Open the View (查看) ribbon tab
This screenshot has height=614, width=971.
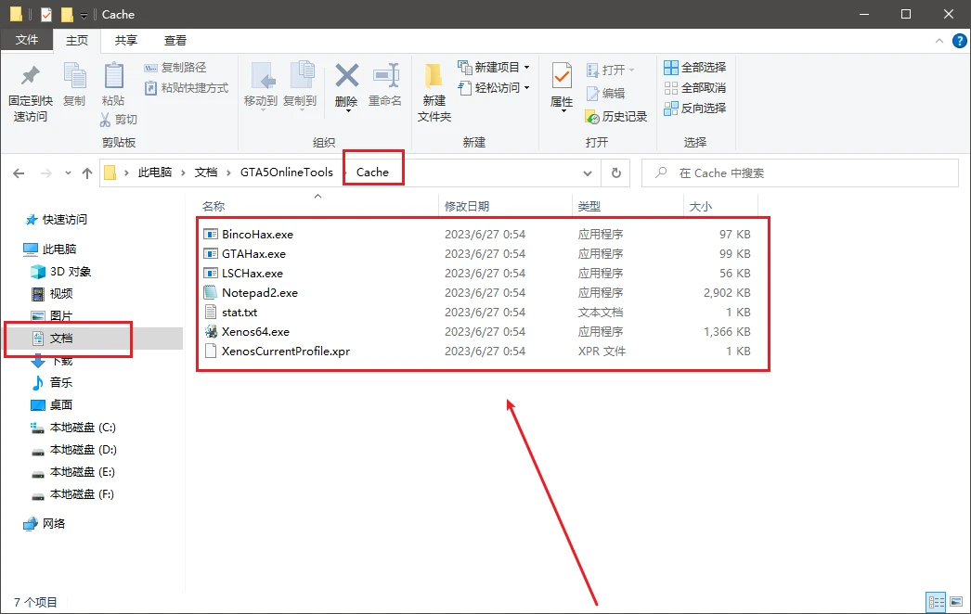click(175, 41)
